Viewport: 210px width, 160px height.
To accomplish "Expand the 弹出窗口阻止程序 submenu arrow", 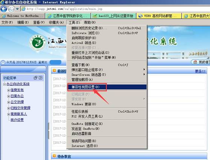I will pyautogui.click(x=144, y=69).
